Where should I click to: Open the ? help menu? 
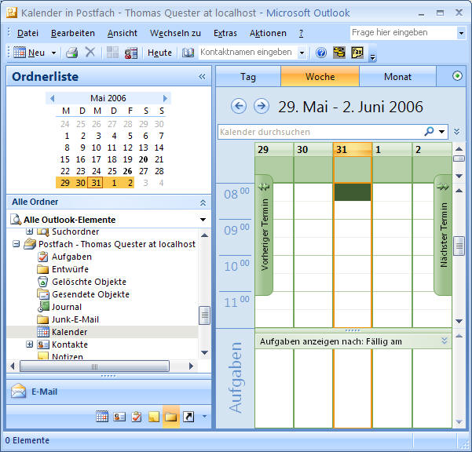[302, 33]
